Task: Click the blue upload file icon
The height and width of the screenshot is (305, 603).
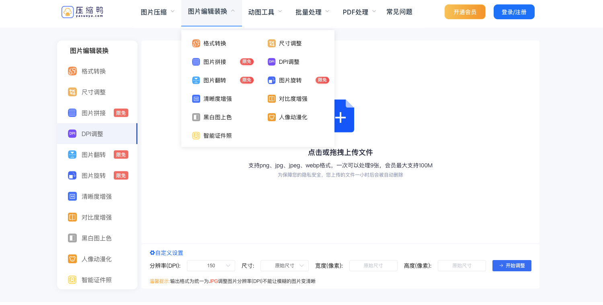Action: [344, 116]
